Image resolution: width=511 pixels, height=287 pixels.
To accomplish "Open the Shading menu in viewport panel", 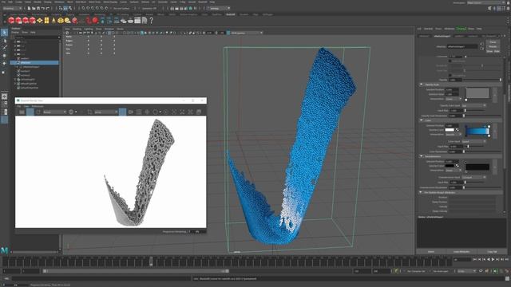I will [77, 29].
